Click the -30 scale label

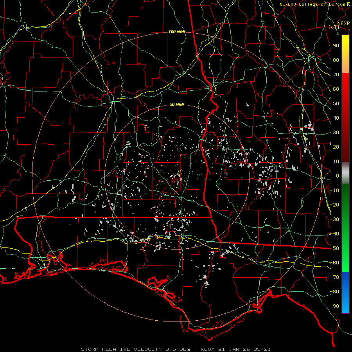point(334,219)
